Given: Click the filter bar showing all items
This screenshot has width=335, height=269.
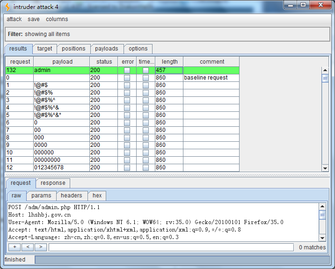Looking at the screenshot, I should point(167,34).
